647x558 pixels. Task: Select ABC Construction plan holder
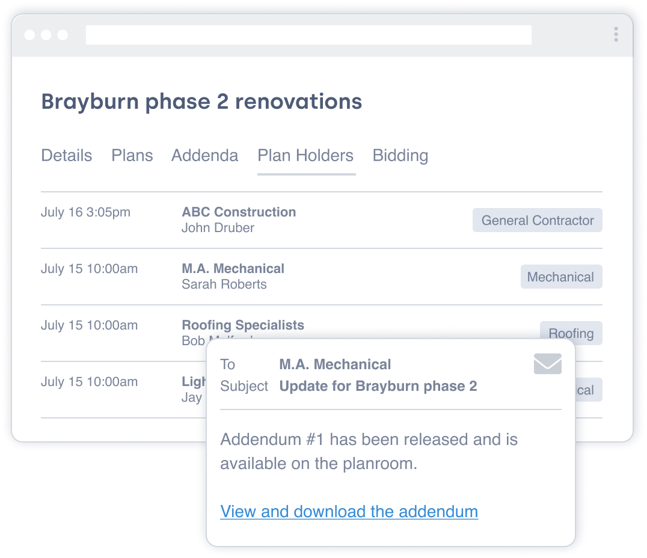point(239,212)
